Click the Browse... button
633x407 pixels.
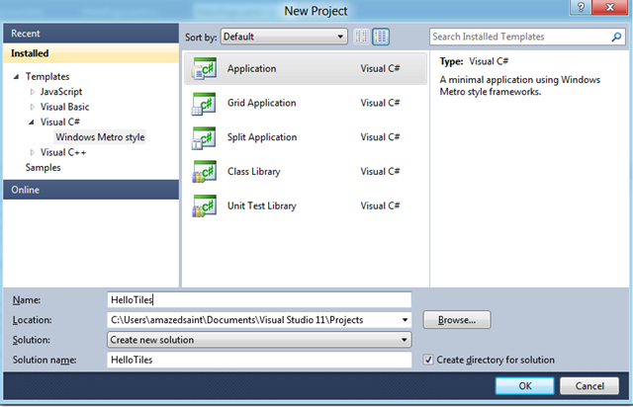click(457, 320)
